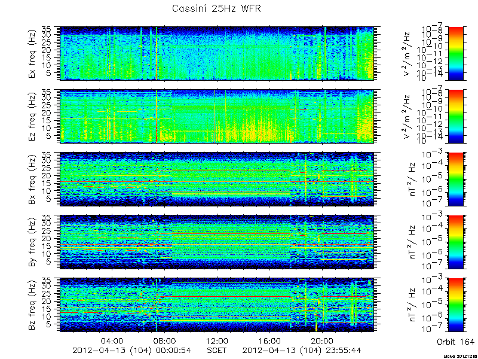Click the nT²/Hz unit label beside By colorbar

click(x=412, y=242)
